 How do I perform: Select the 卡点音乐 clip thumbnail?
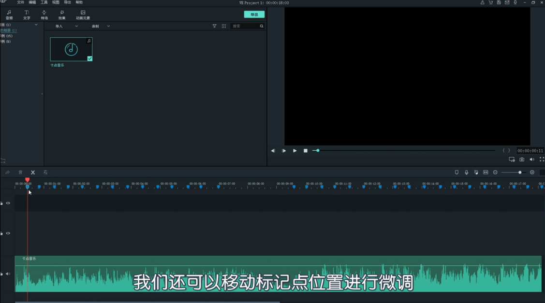click(x=71, y=48)
